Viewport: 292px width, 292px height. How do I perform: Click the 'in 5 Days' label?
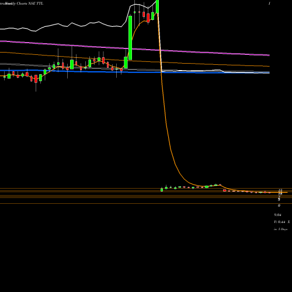(280, 230)
